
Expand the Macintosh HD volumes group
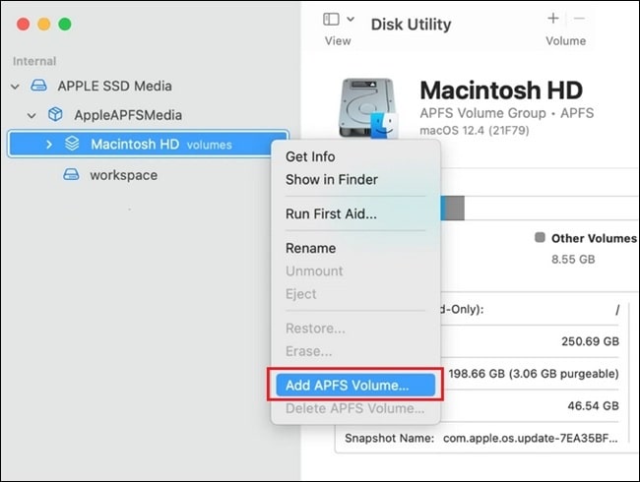[49, 145]
